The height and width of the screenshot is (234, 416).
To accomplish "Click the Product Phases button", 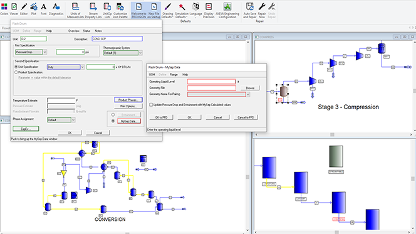I will [128, 100].
